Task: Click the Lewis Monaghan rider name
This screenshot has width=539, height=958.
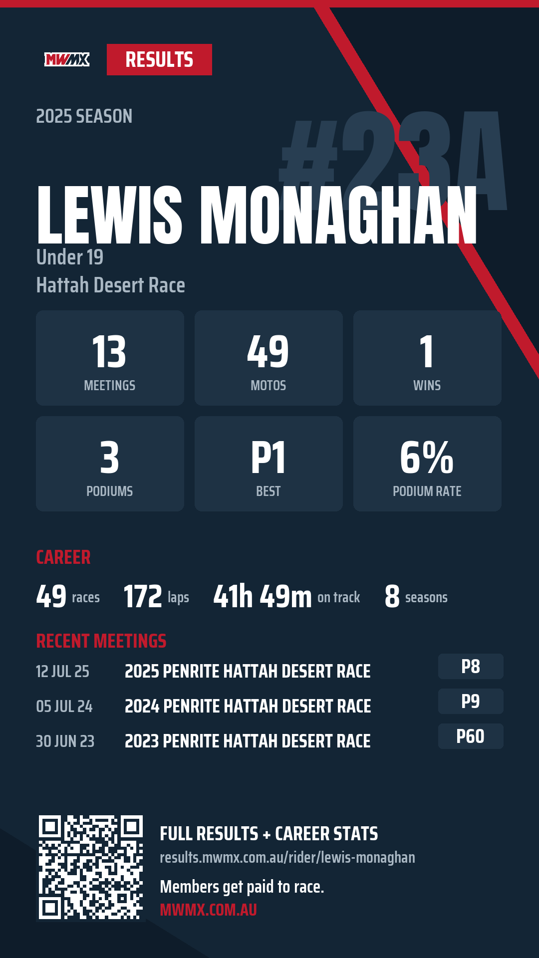Action: click(x=257, y=215)
